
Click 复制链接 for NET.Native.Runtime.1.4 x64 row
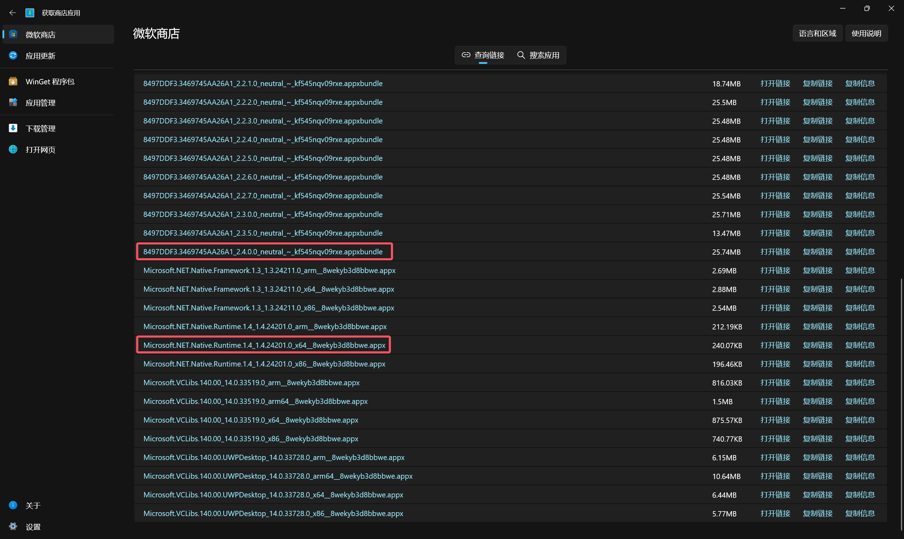point(817,345)
